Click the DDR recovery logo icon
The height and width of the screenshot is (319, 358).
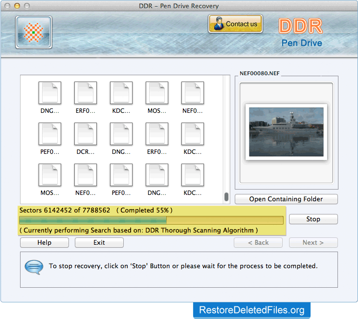34,32
